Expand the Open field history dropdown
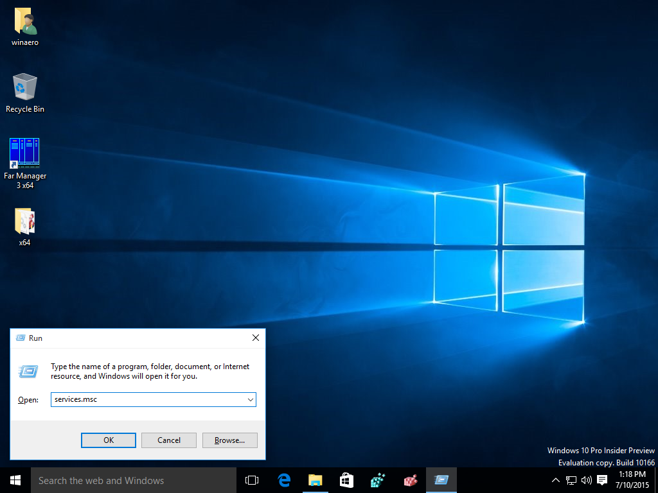Screen dimensions: 658x493 click(x=251, y=399)
